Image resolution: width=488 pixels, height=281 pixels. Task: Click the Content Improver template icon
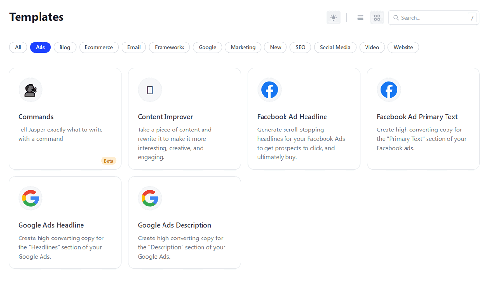(x=150, y=90)
